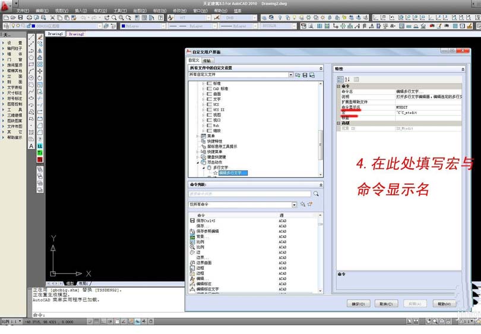Select the Move tool in modify toolbar

[x=40, y=71]
